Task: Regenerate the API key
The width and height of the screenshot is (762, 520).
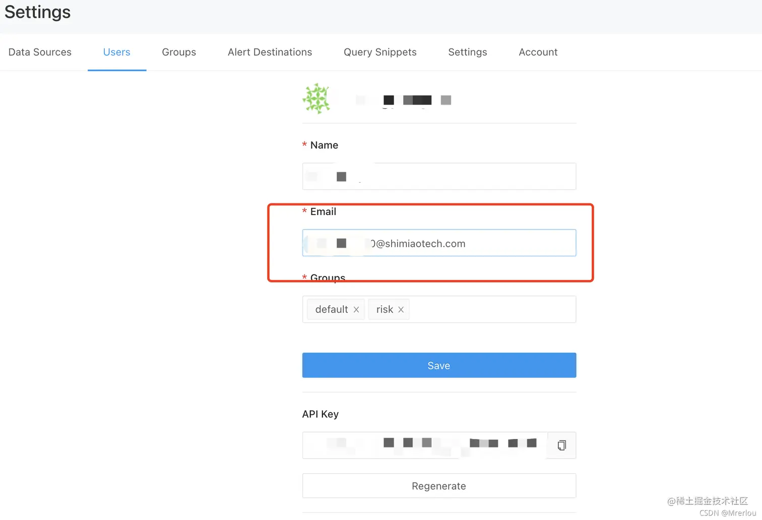Action: 439,486
